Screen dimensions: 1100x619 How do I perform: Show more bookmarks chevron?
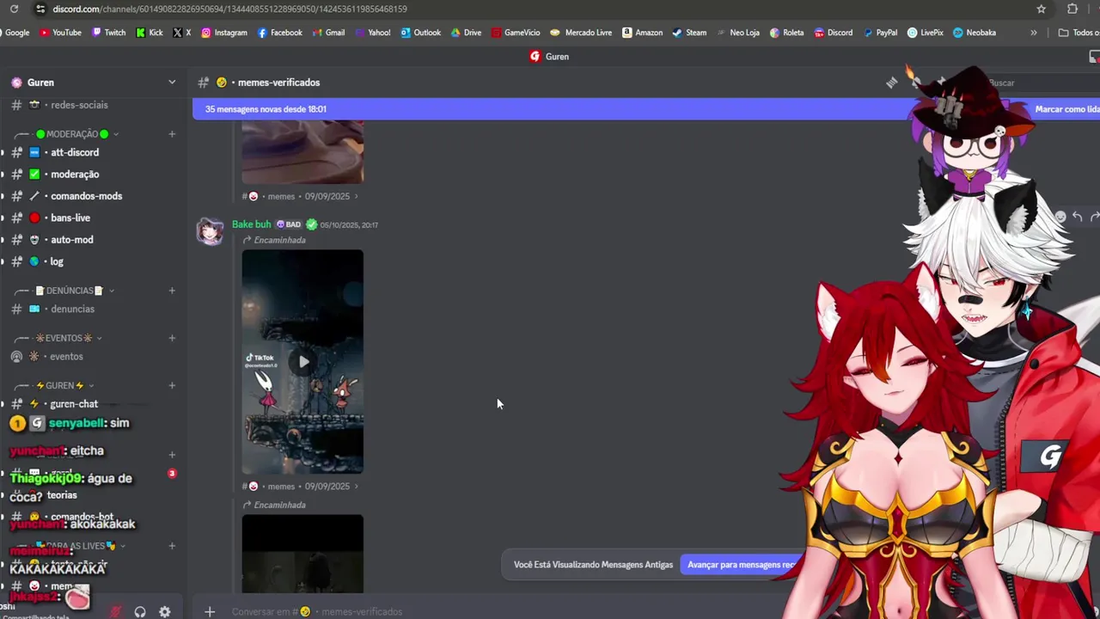coord(1033,33)
